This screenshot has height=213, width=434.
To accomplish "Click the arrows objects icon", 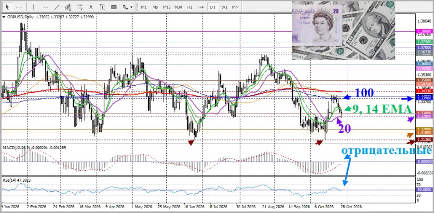I will [125, 7].
